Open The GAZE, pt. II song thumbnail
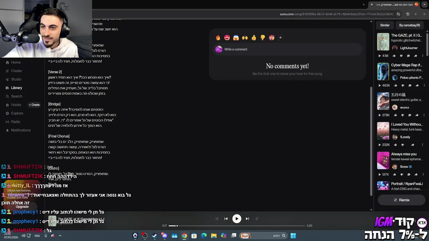 (x=383, y=42)
